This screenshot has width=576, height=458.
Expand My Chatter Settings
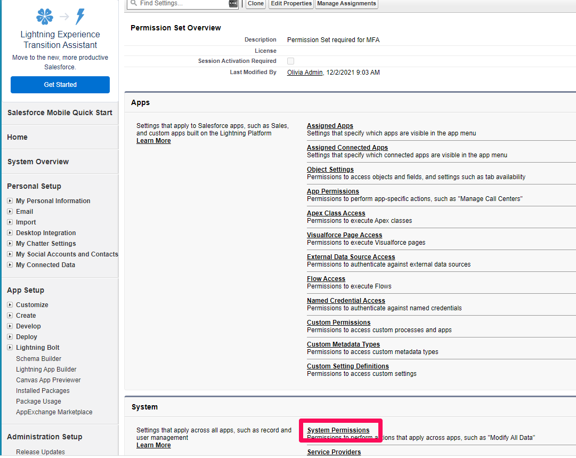point(10,243)
